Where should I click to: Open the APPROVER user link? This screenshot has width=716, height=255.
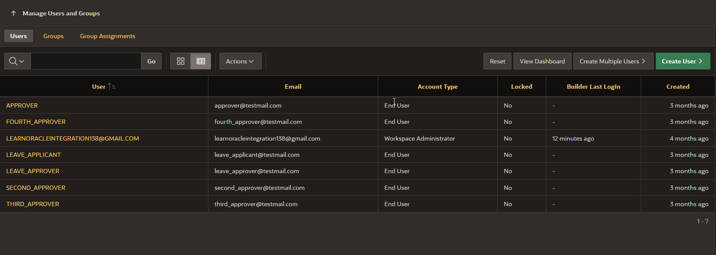click(x=22, y=105)
